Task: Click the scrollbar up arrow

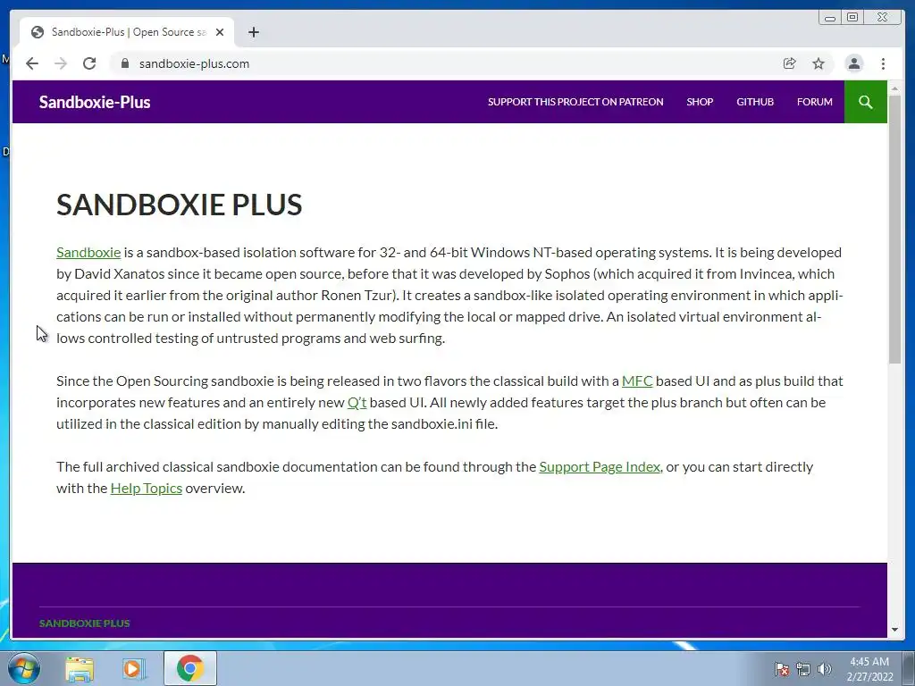Action: (894, 88)
